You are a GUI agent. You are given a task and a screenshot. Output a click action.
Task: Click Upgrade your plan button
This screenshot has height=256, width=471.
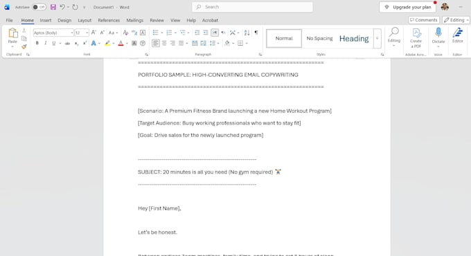407,7
